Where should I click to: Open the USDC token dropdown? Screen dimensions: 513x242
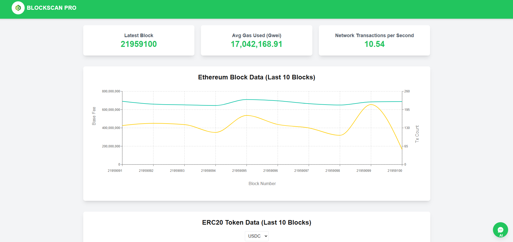pos(256,236)
